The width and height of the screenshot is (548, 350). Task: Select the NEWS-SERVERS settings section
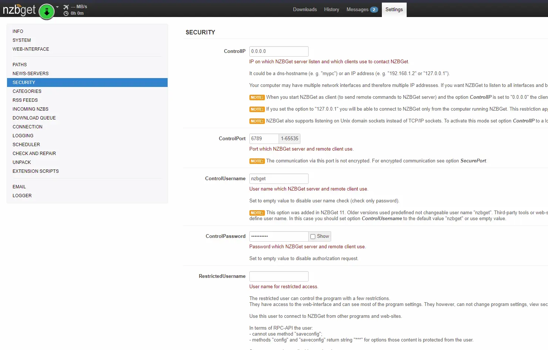(x=30, y=74)
